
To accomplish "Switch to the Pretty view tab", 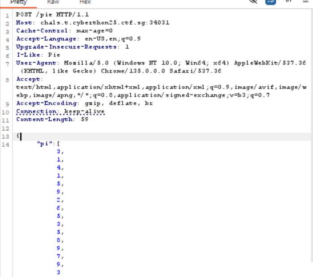I will [18, 2].
